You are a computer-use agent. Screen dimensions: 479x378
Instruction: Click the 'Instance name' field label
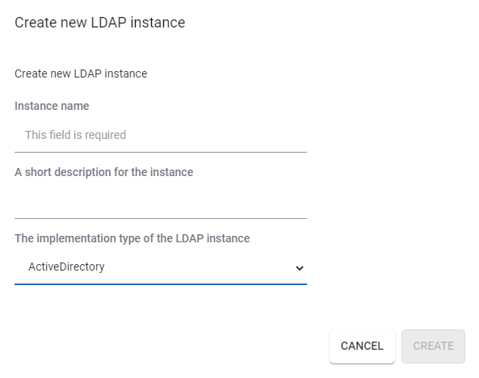(52, 106)
